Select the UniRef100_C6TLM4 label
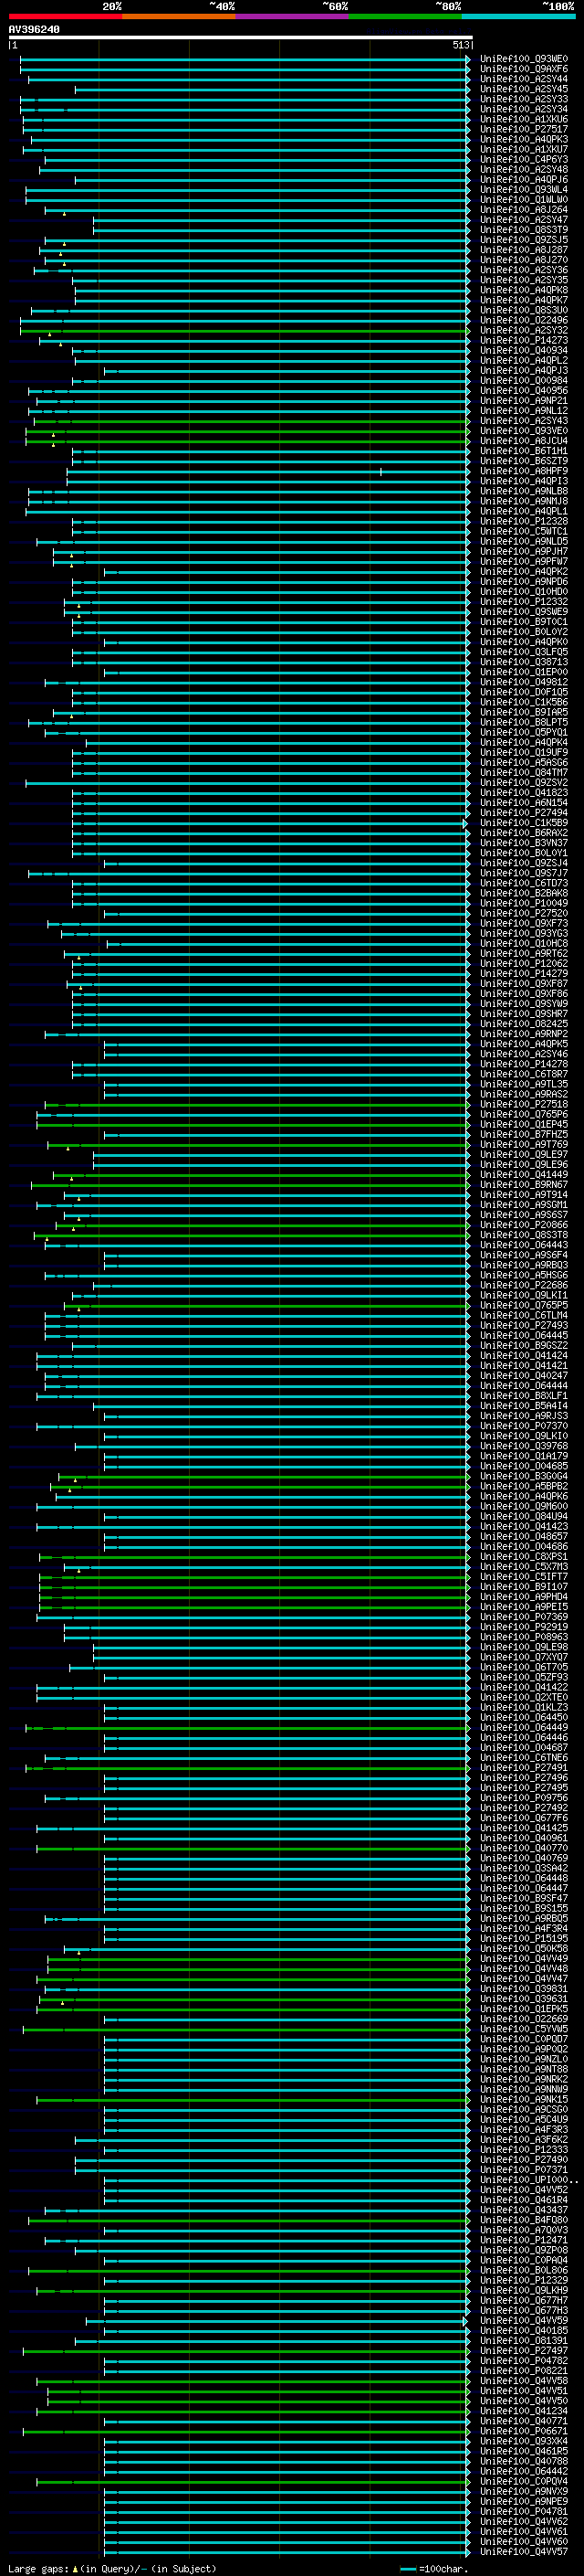584x2576 pixels. [x=524, y=1315]
